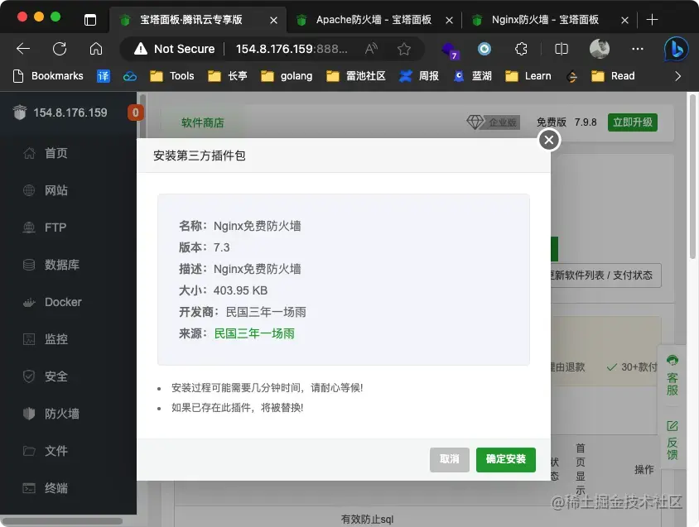Toggle split screen view icon
699x527 pixels.
562,49
